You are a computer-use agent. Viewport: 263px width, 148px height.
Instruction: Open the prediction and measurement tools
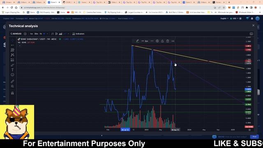(x=12, y=60)
